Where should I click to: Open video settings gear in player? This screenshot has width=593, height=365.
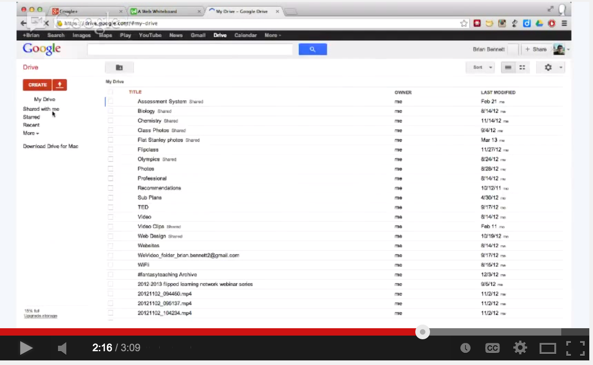coord(520,348)
